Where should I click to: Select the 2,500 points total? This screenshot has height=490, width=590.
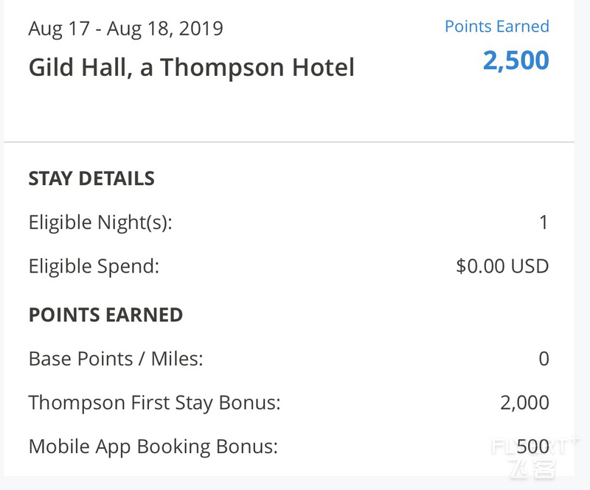[x=516, y=60]
